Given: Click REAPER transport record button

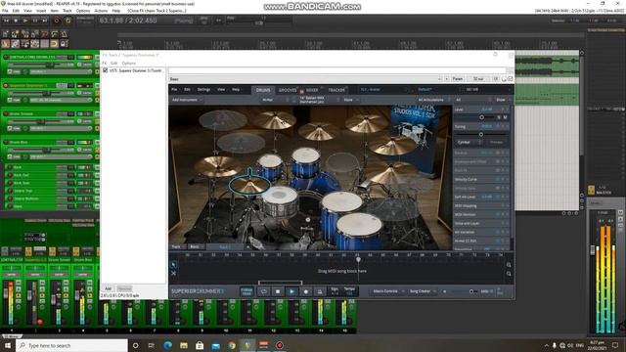Looking at the screenshot, I should pos(57,21).
